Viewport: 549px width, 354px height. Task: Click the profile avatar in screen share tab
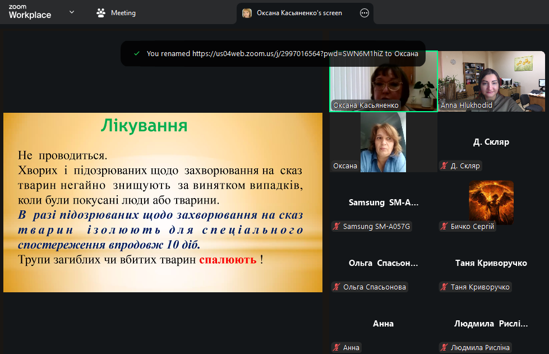click(x=247, y=13)
